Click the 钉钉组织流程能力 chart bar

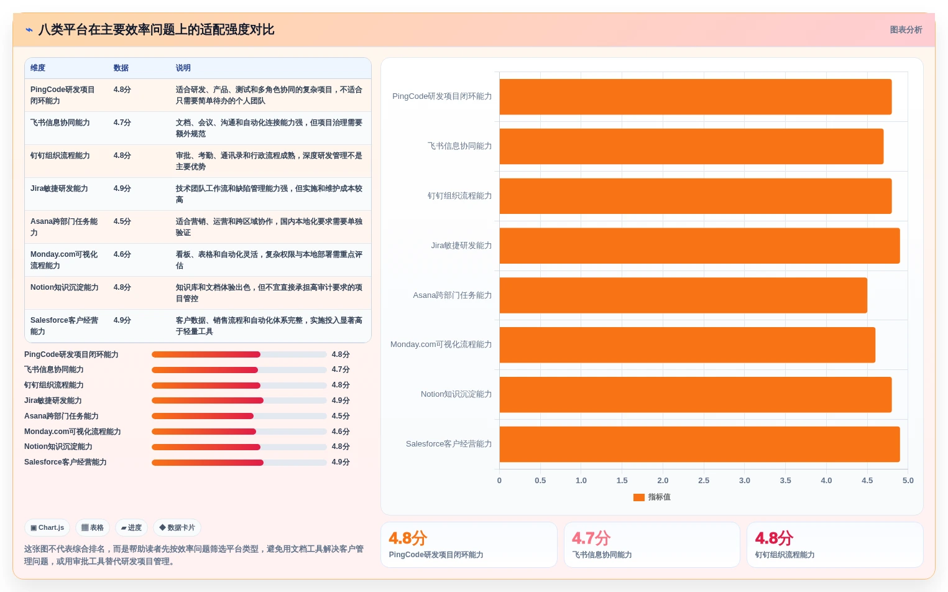click(696, 196)
